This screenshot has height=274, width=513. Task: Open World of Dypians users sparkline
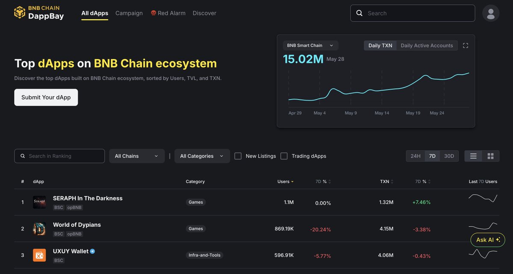pos(483,225)
